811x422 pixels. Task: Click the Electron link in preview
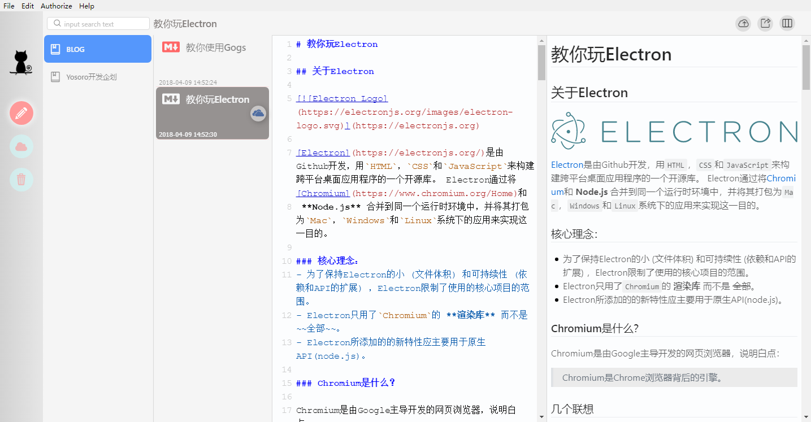pyautogui.click(x=567, y=165)
